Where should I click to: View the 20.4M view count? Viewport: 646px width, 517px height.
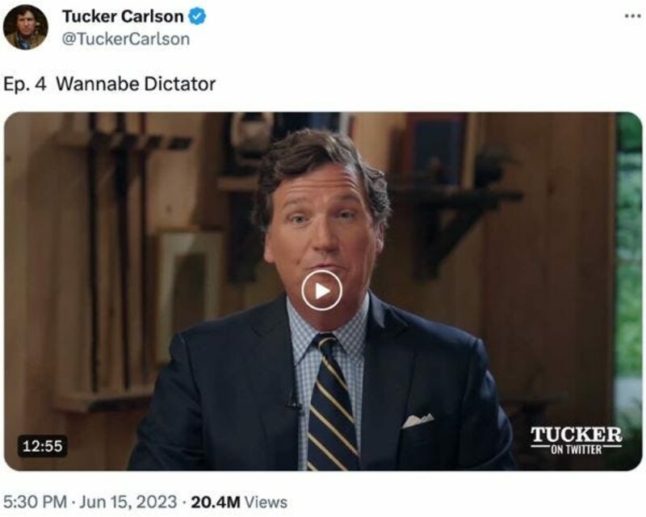tap(216, 502)
